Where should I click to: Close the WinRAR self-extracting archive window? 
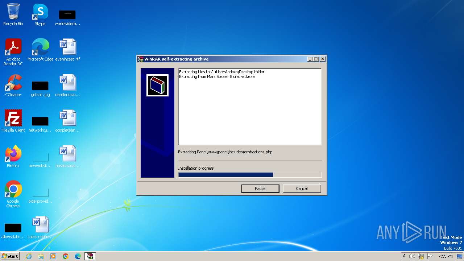point(323,59)
